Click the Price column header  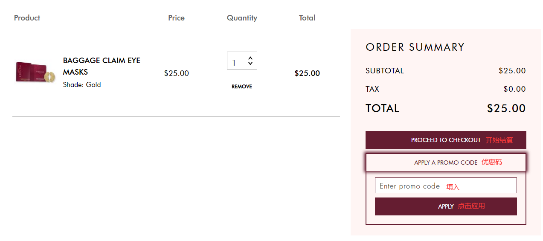pos(176,18)
